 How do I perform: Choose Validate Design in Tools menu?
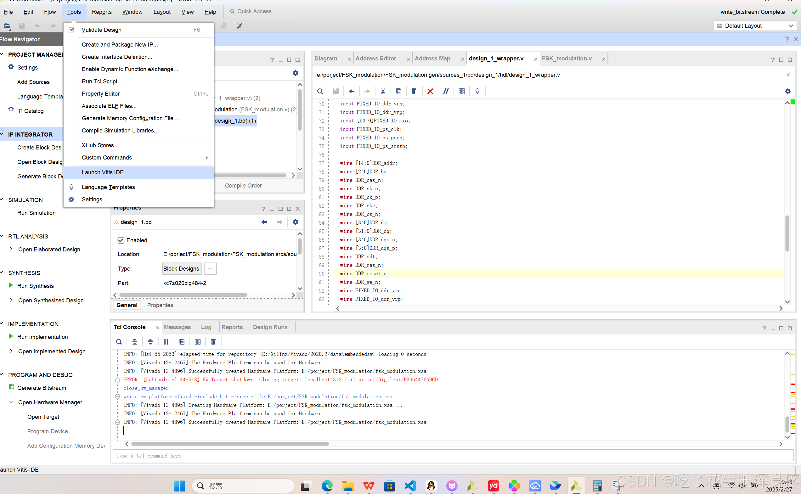tap(138, 30)
